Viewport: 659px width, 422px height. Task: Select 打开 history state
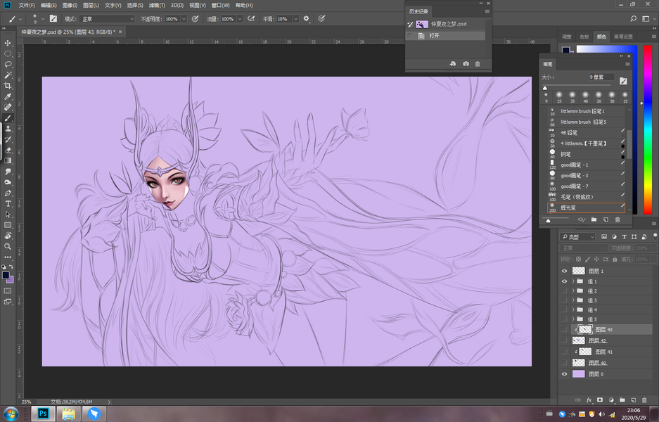pyautogui.click(x=445, y=36)
